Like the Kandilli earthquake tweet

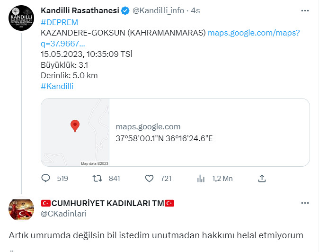[x=149, y=179]
